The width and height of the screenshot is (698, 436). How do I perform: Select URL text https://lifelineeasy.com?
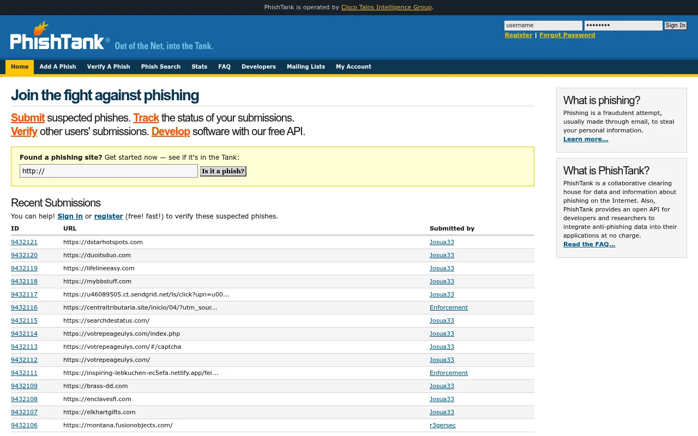[99, 268]
